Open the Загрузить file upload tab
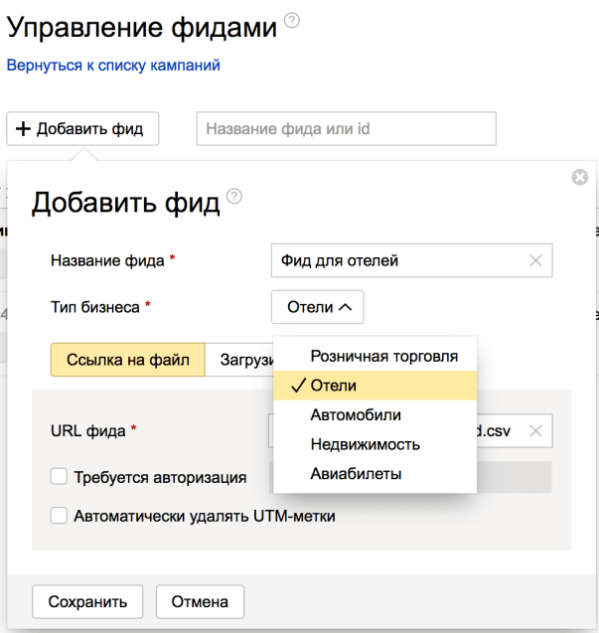This screenshot has width=599, height=633. coord(239,360)
